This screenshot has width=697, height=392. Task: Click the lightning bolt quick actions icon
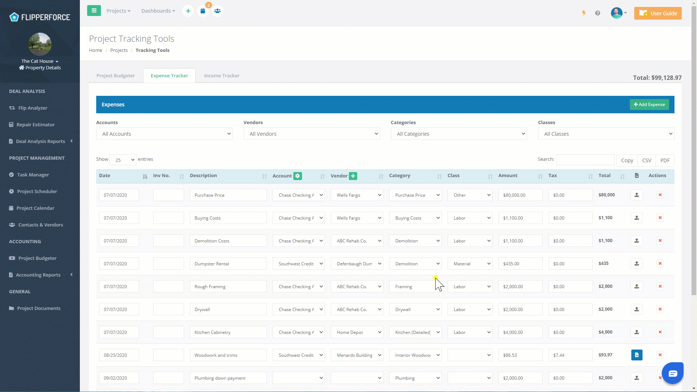pos(584,13)
